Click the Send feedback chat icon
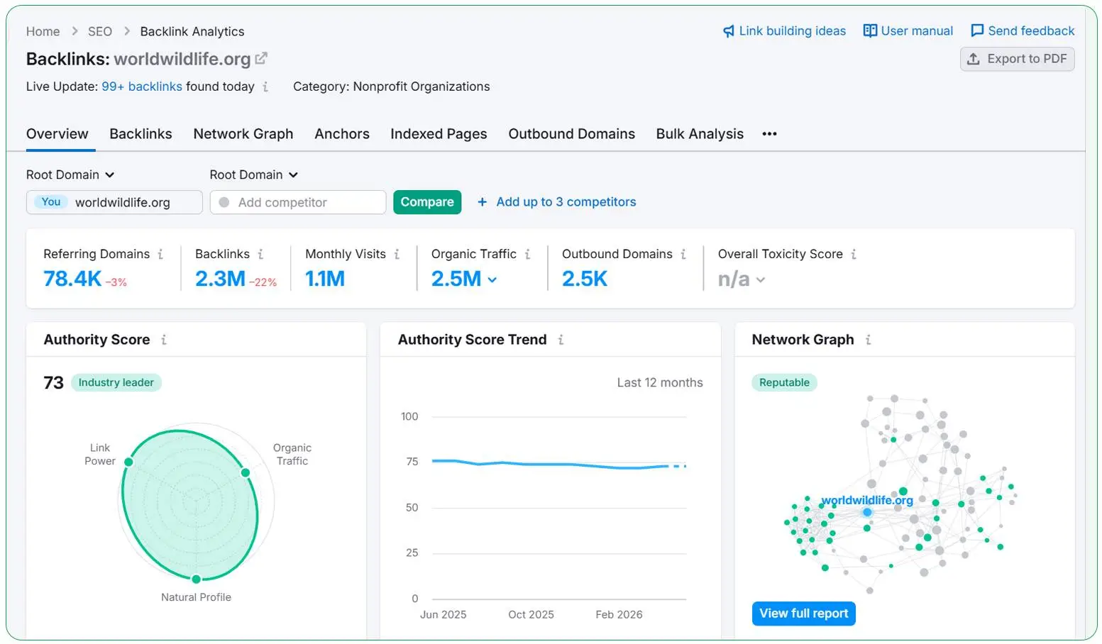Viewport: 1102px width, 644px height. pos(977,30)
